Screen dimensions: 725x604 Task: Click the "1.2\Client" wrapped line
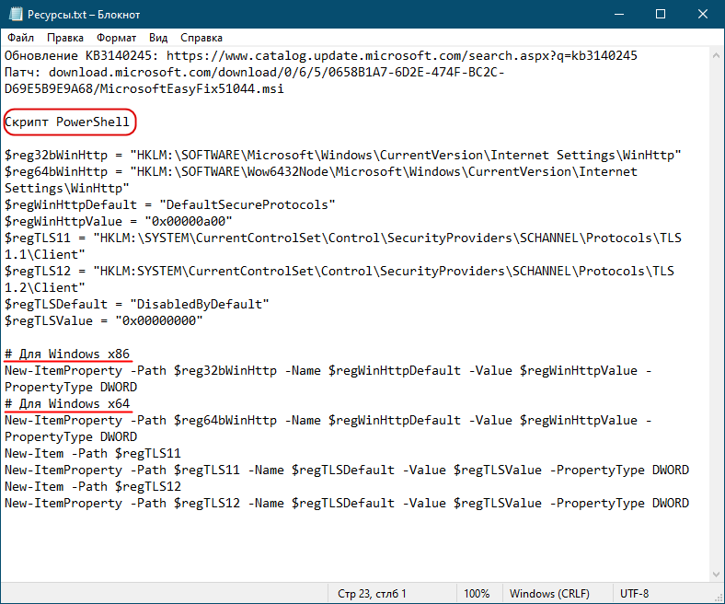pos(45,288)
